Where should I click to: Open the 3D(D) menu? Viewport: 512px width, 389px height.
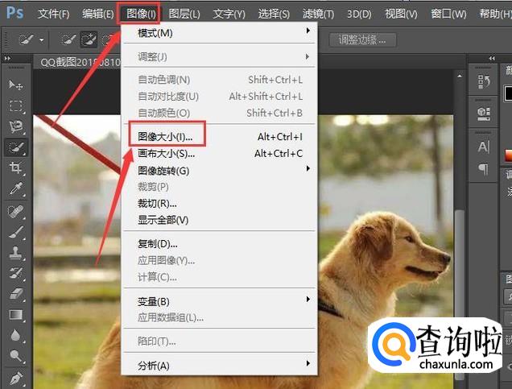359,14
